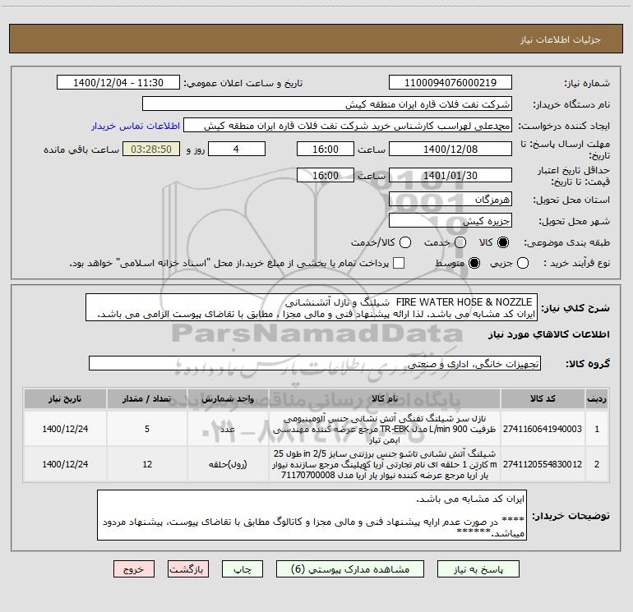Viewport: 633px width, 612px height.
Task: Click the چاپ print button
Action: pyautogui.click(x=243, y=568)
